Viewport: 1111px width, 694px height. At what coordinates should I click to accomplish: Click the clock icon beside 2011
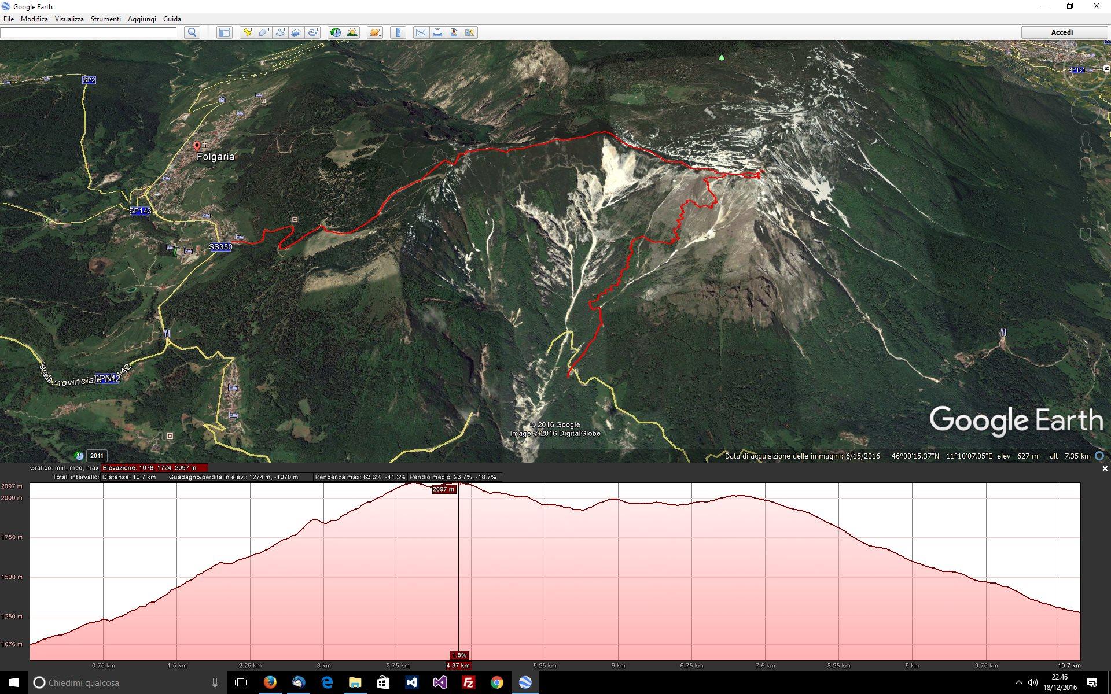coord(79,456)
